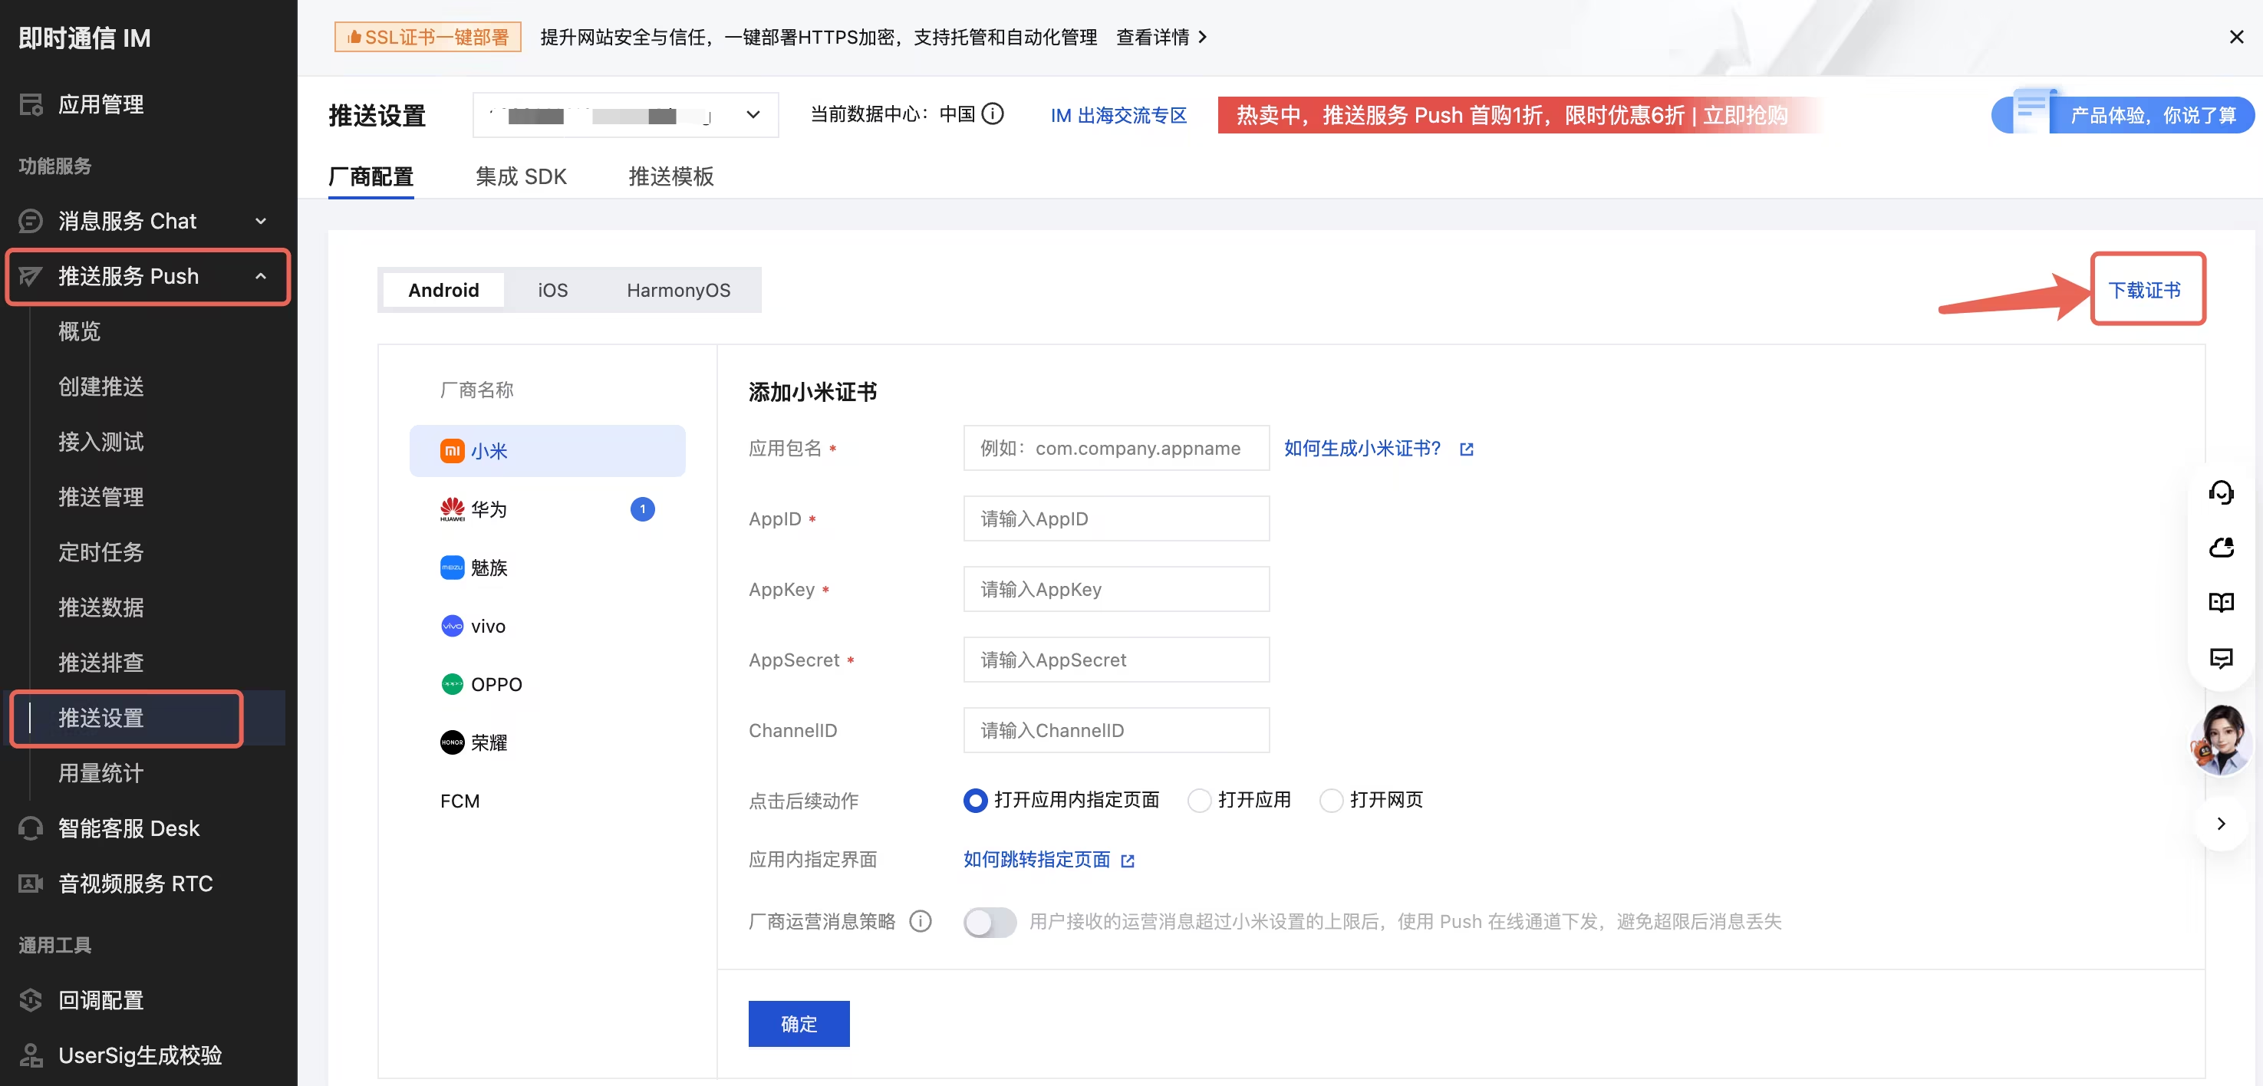Switch to the 推送模板 tab
The width and height of the screenshot is (2263, 1086).
(x=671, y=176)
